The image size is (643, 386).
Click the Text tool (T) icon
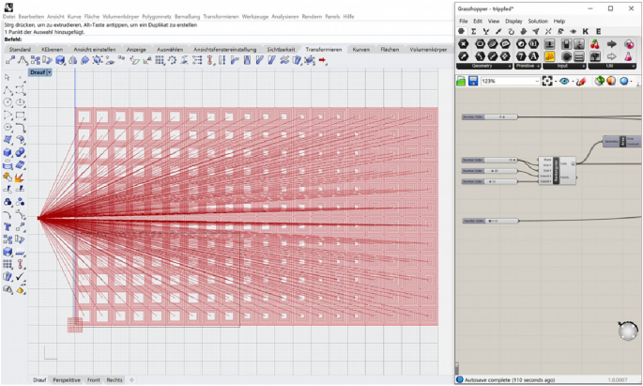[8, 226]
